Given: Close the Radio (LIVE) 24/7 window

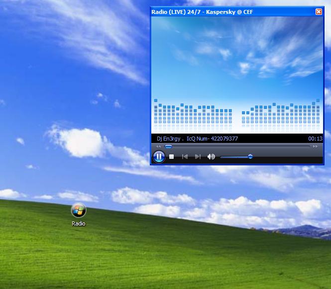Looking at the screenshot, I should (x=319, y=11).
